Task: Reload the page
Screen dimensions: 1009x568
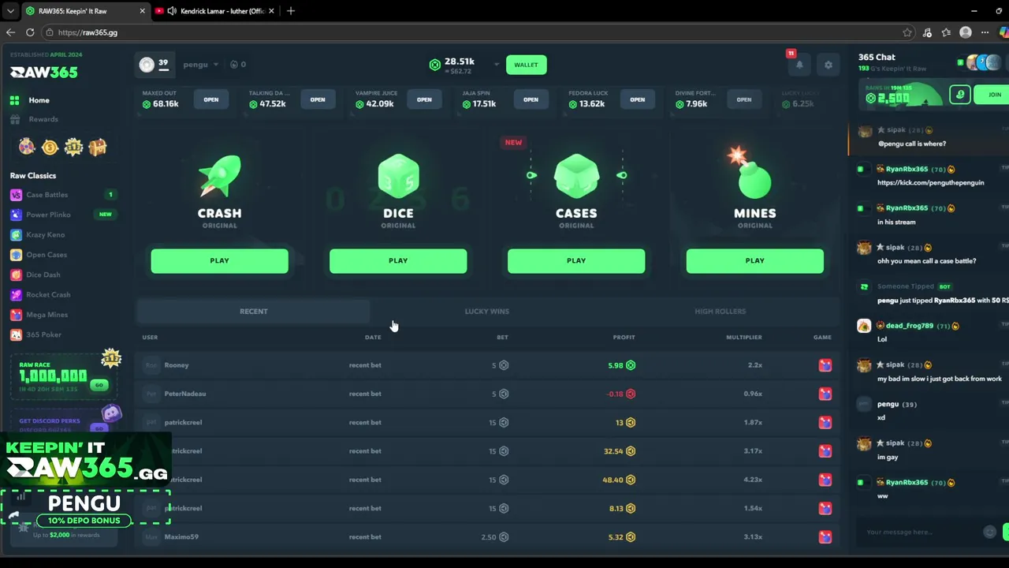Action: pyautogui.click(x=30, y=32)
